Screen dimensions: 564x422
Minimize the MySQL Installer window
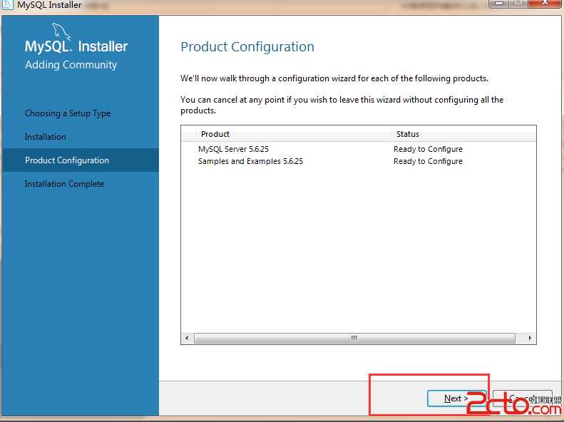pos(499,4)
